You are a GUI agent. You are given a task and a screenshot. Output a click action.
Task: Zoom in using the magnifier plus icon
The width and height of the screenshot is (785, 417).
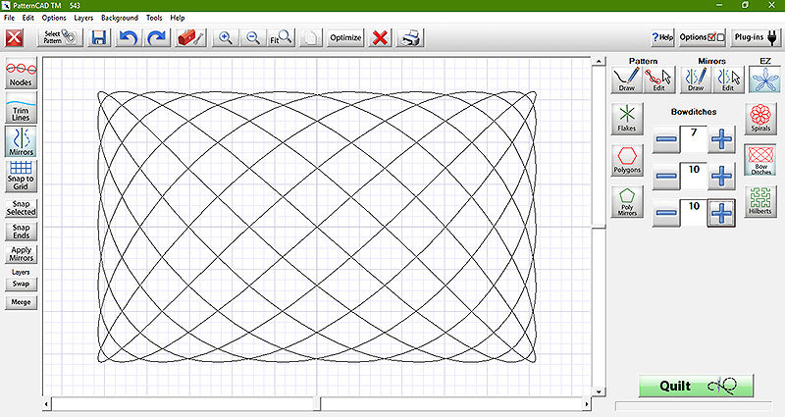pos(226,38)
